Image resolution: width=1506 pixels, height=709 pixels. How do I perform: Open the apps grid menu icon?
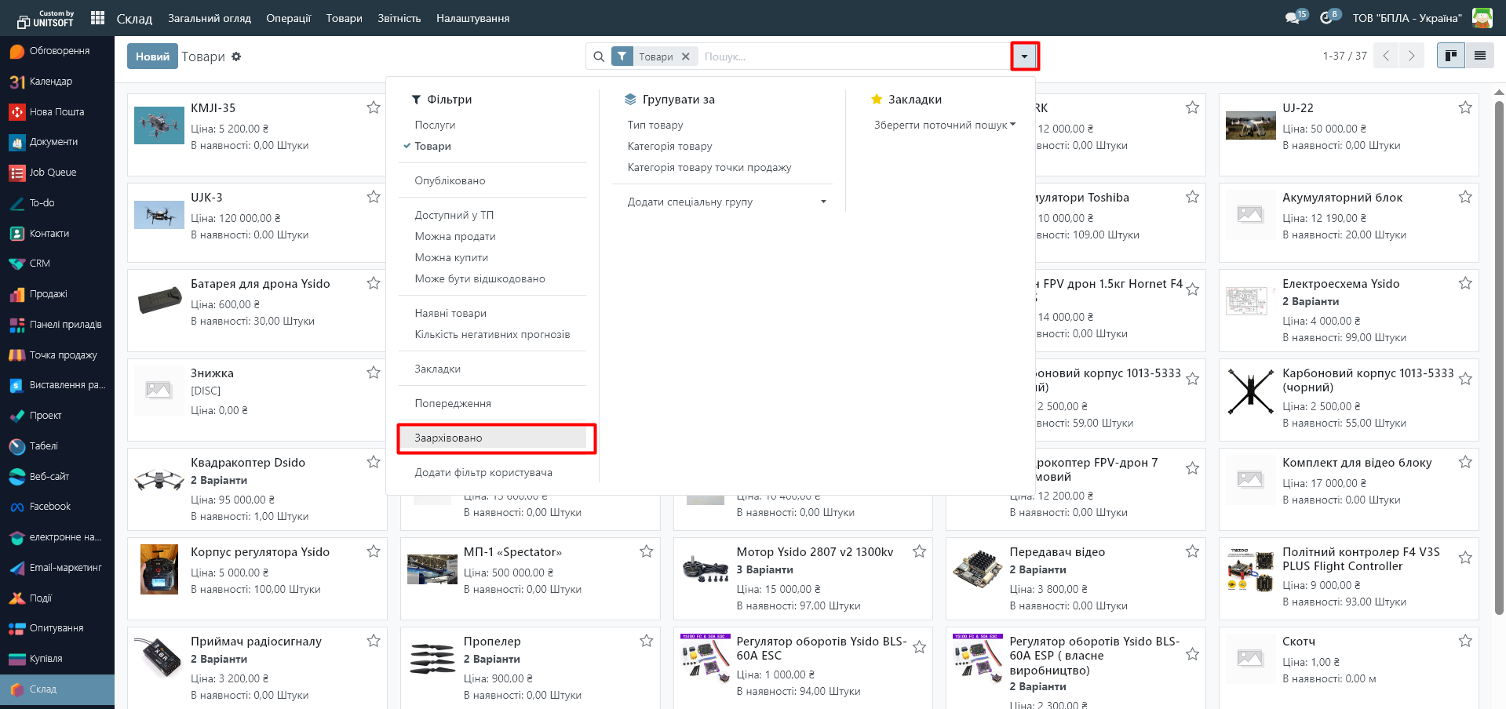pos(97,18)
